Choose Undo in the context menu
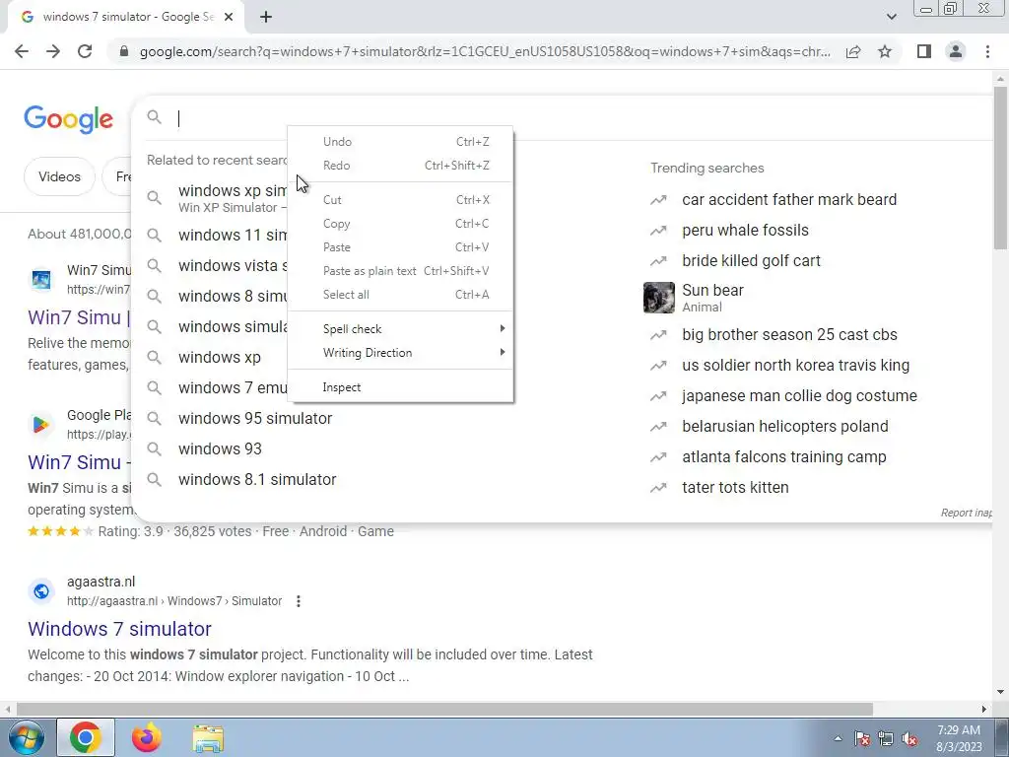 [400, 142]
